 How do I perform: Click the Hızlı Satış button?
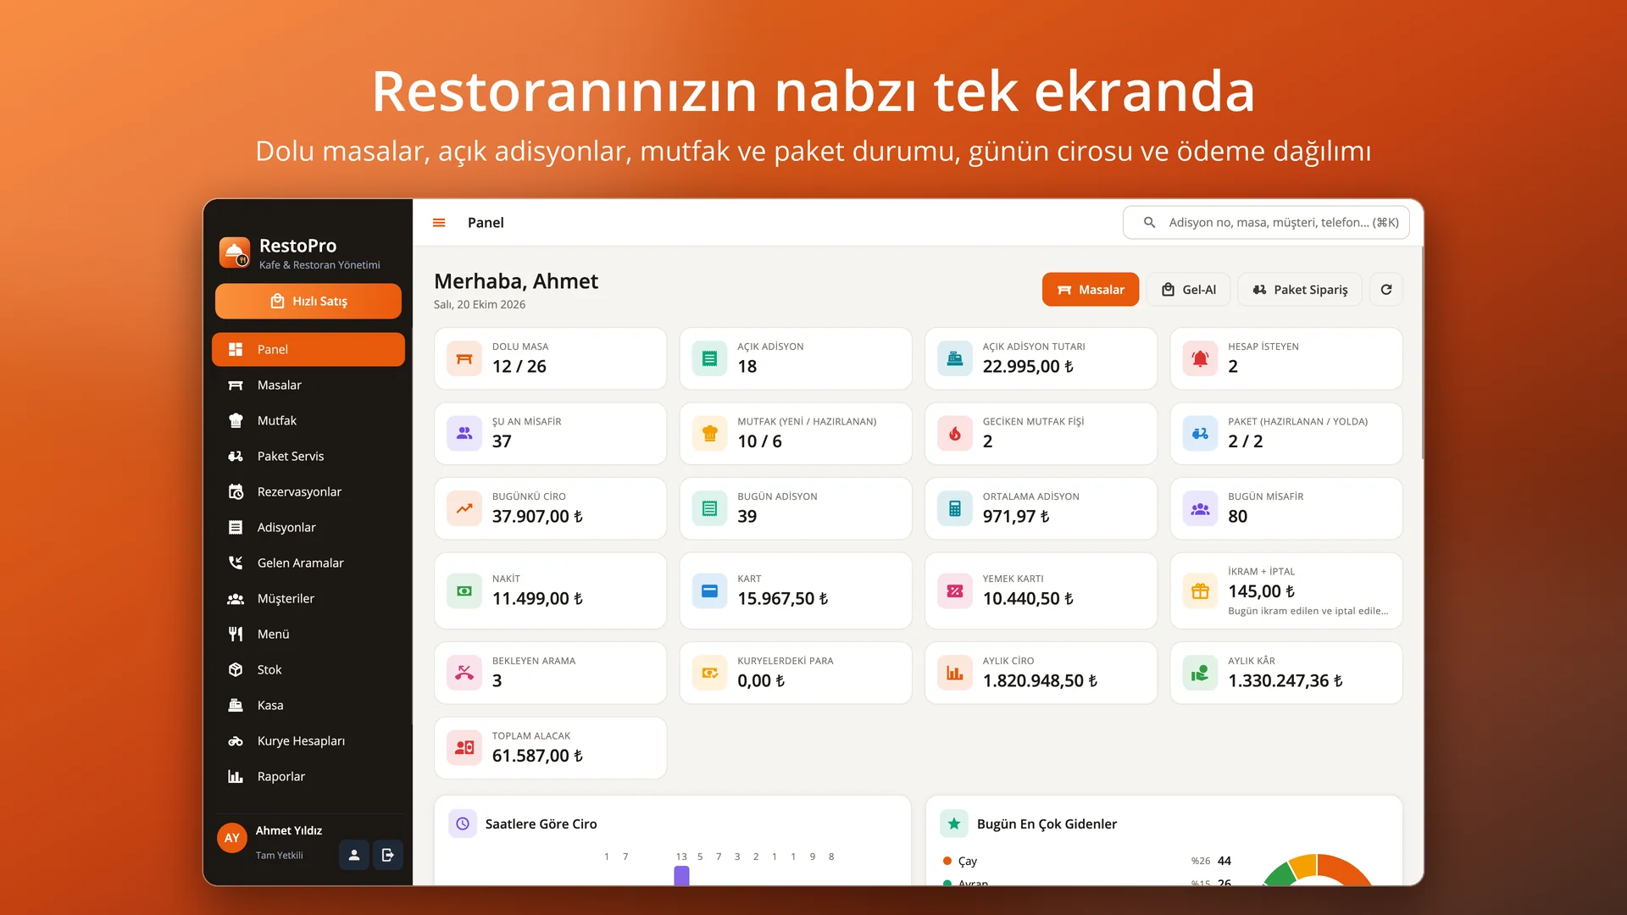tap(308, 302)
